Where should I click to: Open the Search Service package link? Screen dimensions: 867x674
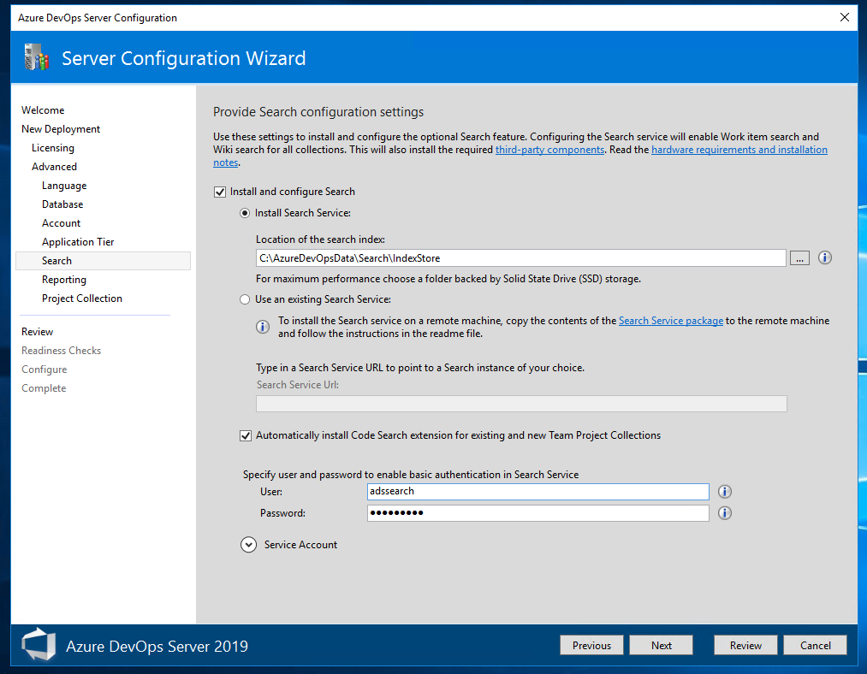click(x=671, y=321)
